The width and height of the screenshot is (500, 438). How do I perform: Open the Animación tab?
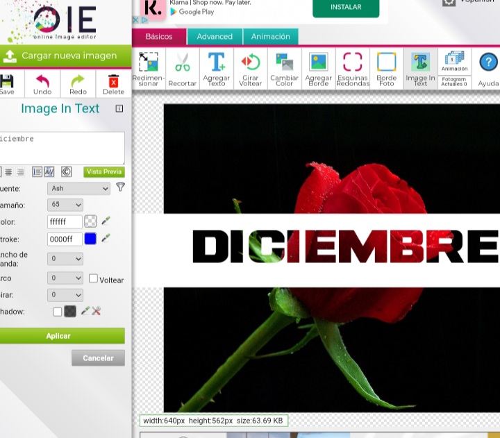point(271,37)
